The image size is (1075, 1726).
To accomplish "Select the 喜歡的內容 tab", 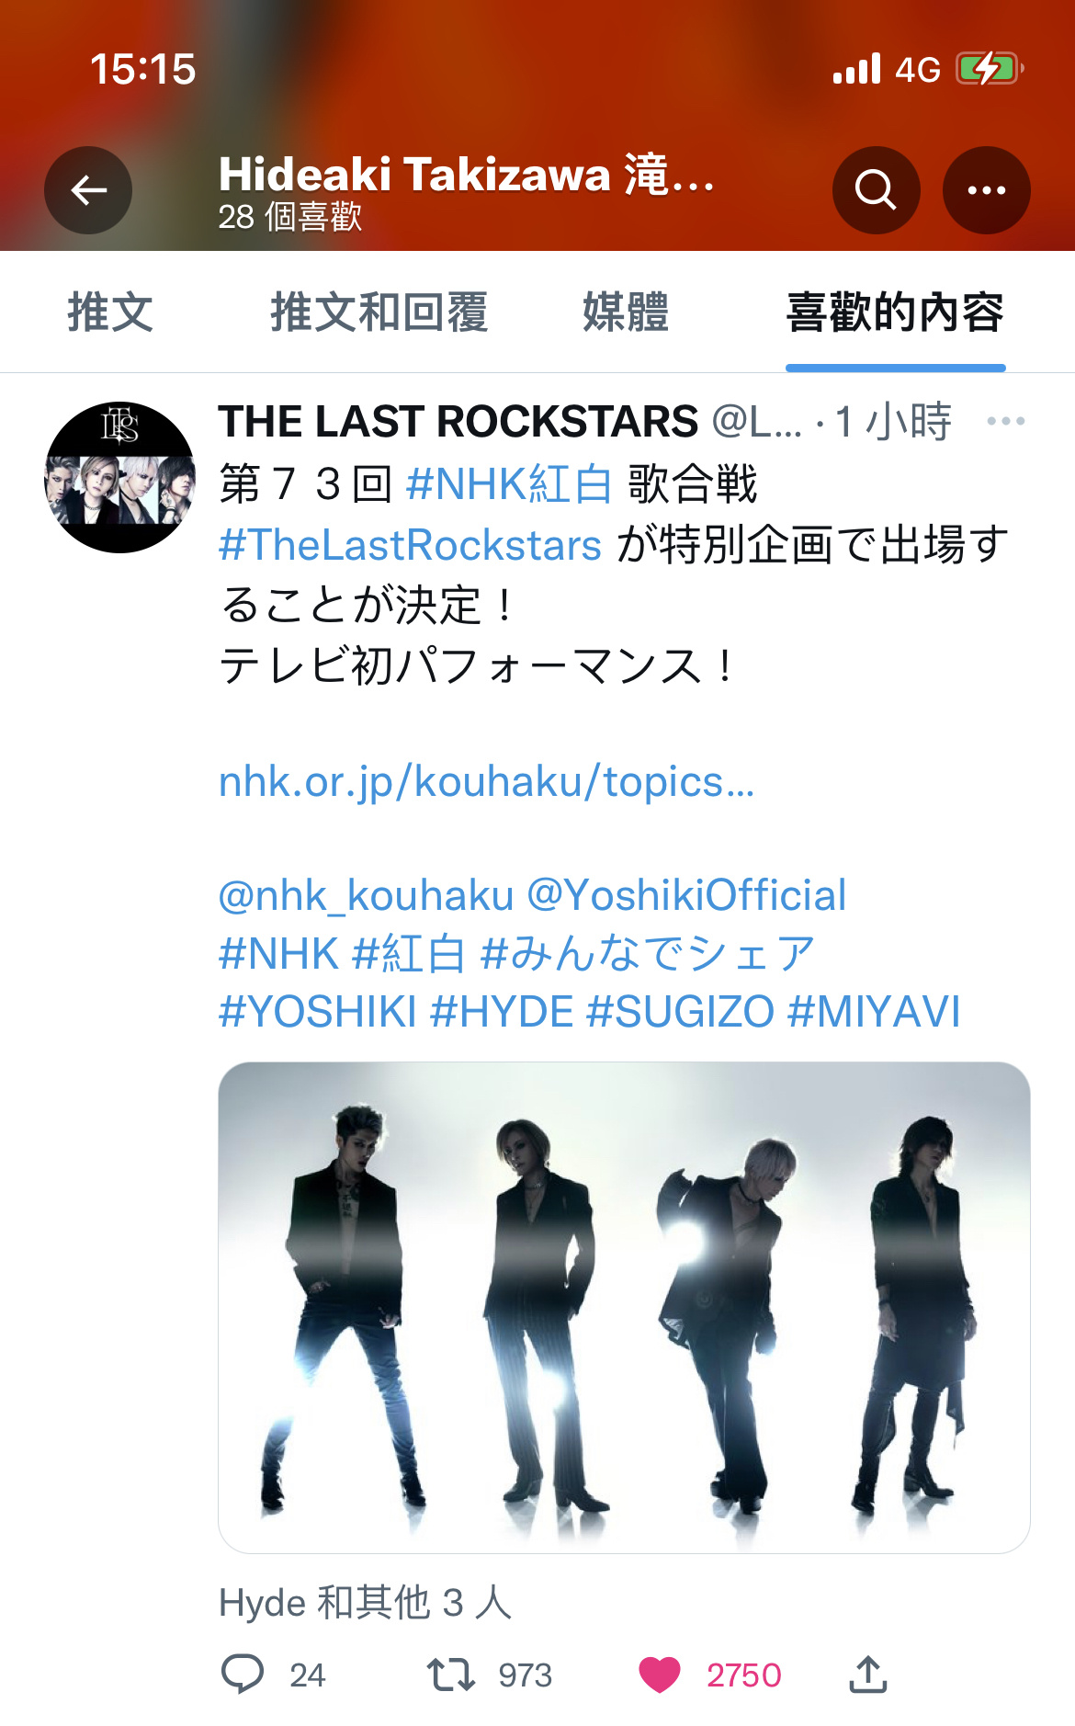I will point(896,312).
